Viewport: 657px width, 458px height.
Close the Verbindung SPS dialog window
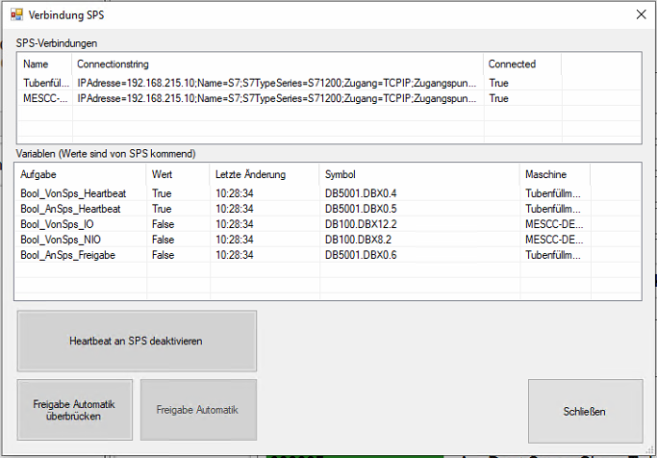641,14
